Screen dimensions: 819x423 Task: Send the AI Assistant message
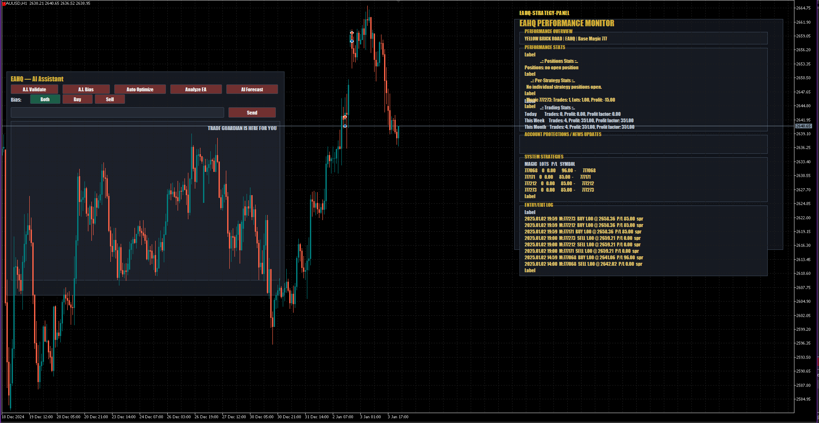tap(252, 112)
